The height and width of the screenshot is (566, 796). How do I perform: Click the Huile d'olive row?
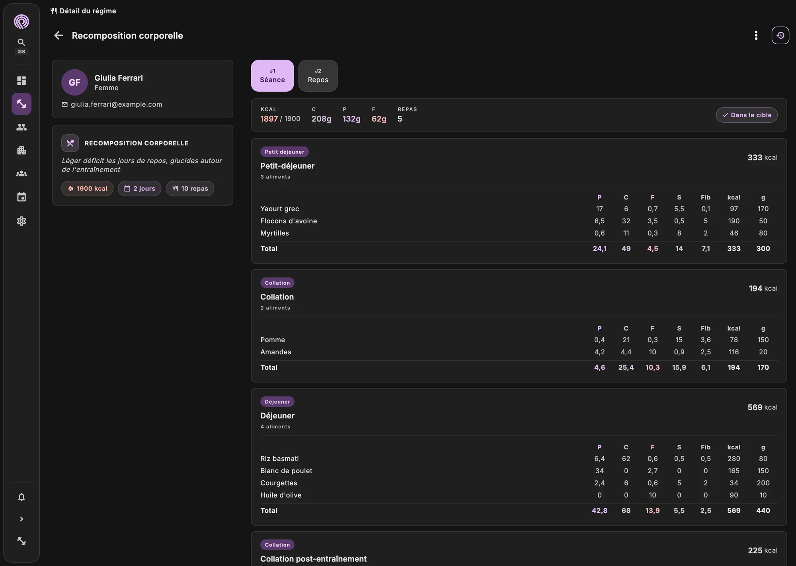519,495
